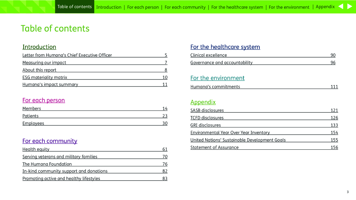Open In-kind community support and donations

coord(95,171)
